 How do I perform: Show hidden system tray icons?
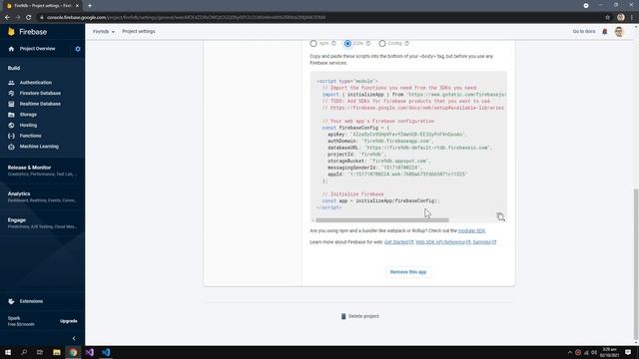[x=570, y=352]
